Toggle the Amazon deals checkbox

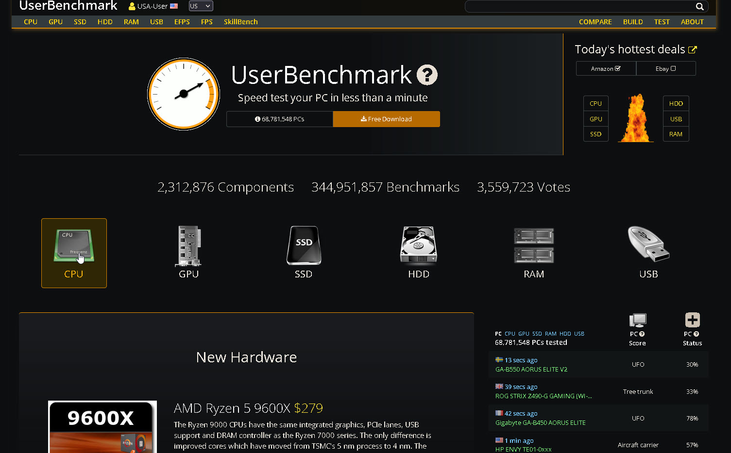[618, 68]
